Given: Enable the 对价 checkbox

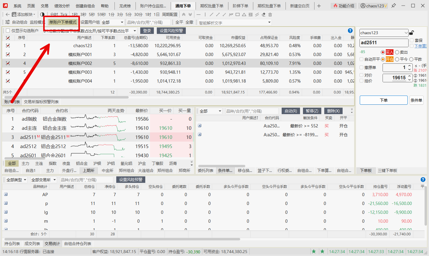Looking at the screenshot, I should [x=362, y=75].
